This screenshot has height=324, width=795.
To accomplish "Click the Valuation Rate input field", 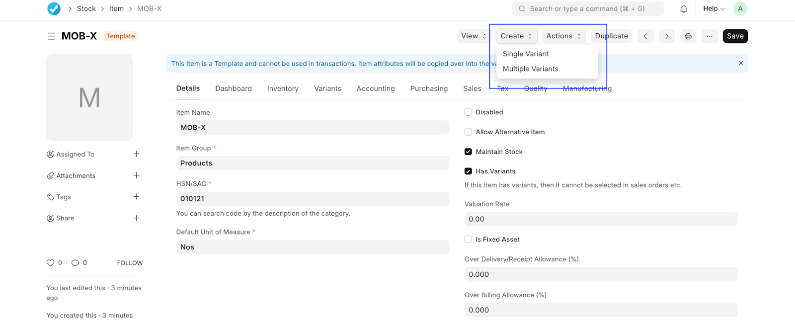I will 600,219.
